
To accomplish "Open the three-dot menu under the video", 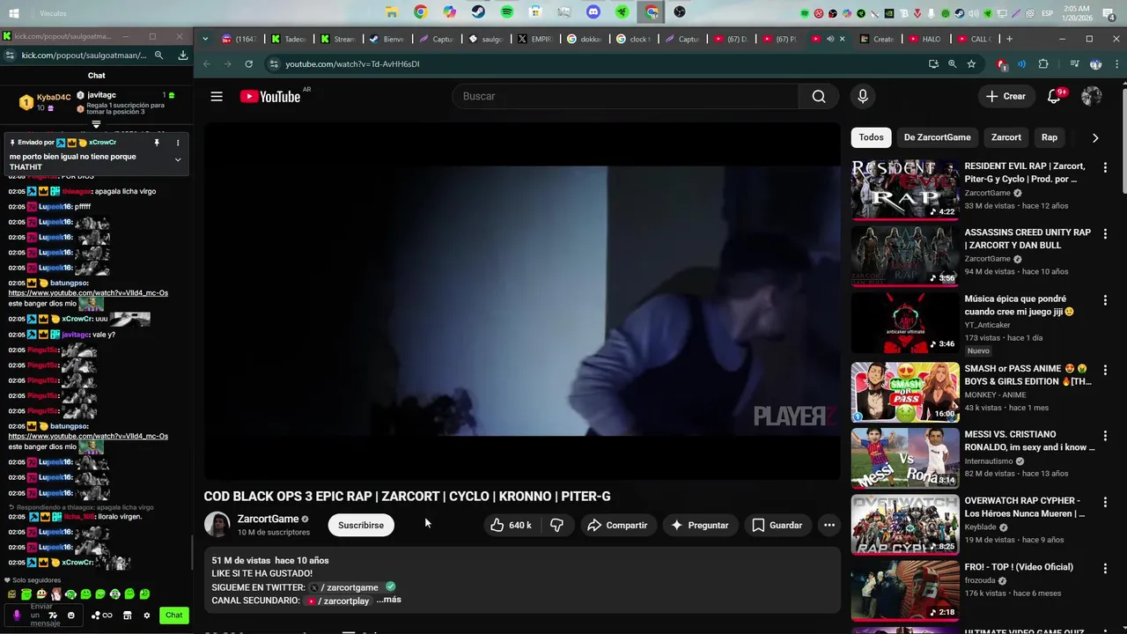I will click(829, 525).
